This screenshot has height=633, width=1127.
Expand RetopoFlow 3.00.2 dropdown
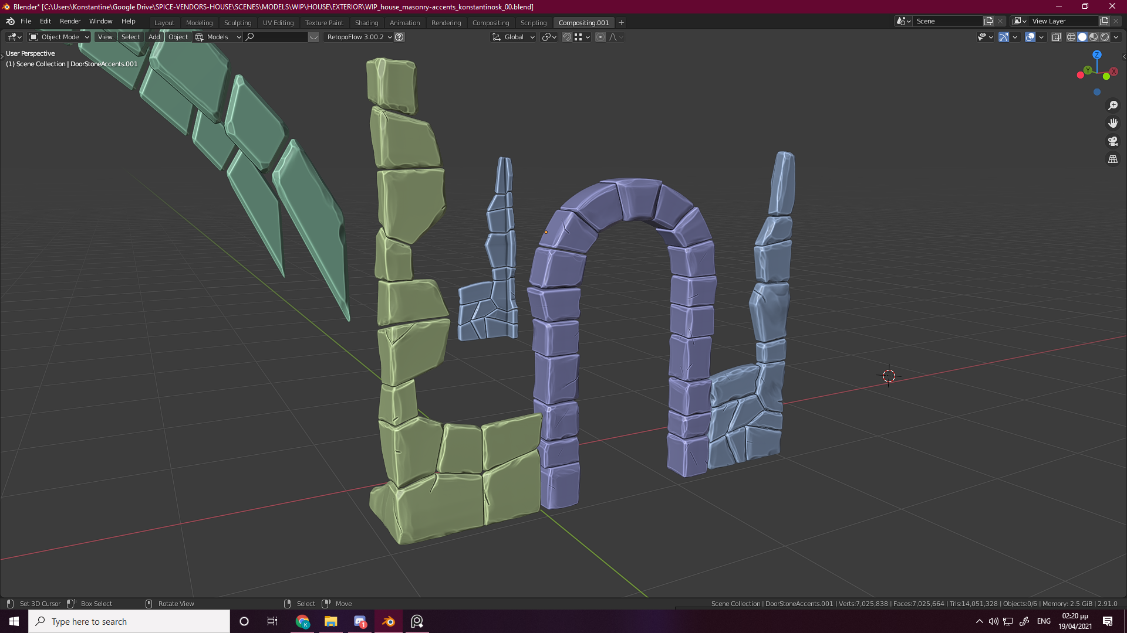pyautogui.click(x=359, y=37)
